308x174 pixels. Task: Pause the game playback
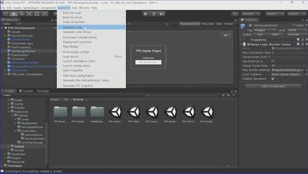pos(154,14)
